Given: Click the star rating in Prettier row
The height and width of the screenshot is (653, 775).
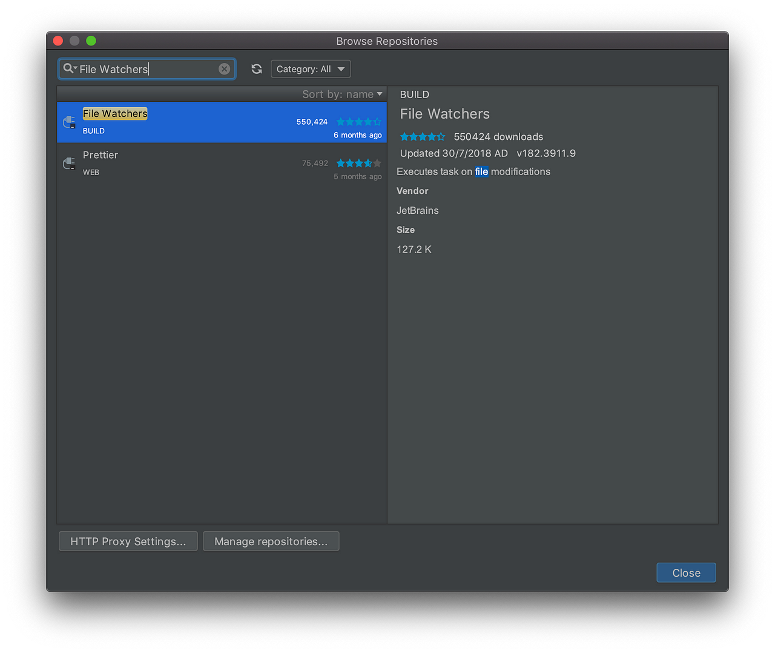Looking at the screenshot, I should (359, 163).
